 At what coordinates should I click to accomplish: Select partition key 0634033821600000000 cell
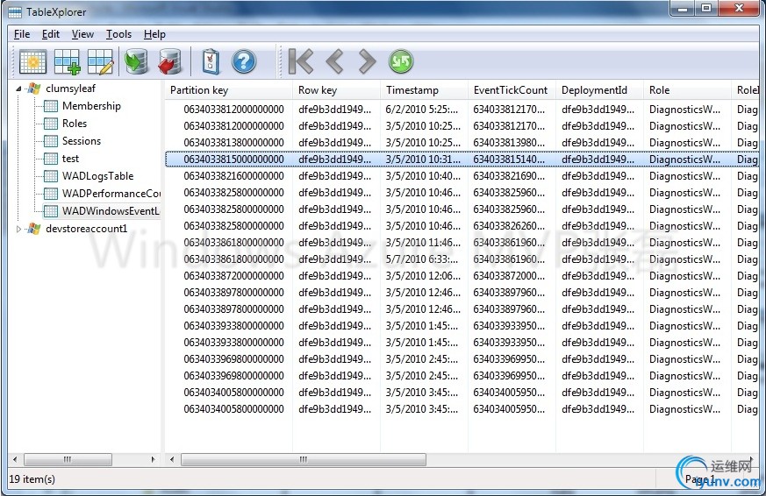pos(234,176)
